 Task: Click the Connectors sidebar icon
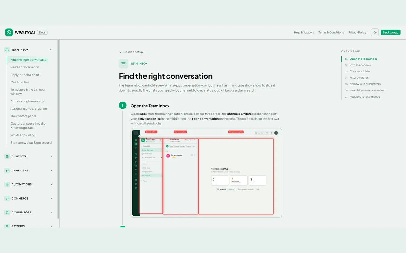pyautogui.click(x=7, y=212)
